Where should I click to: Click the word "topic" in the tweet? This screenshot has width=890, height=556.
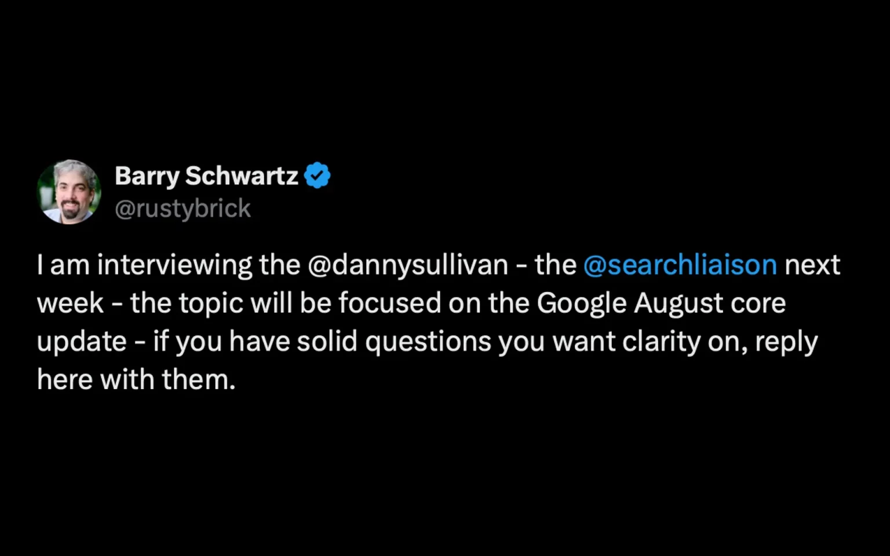point(211,303)
